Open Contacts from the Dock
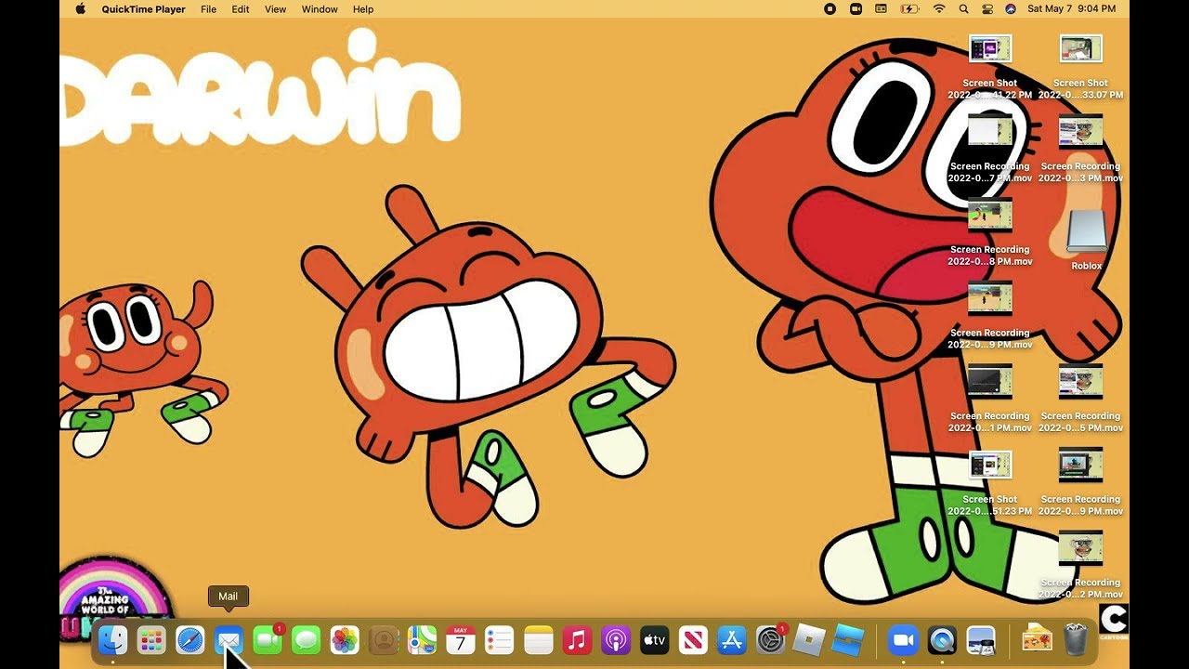This screenshot has width=1189, height=669. 384,639
